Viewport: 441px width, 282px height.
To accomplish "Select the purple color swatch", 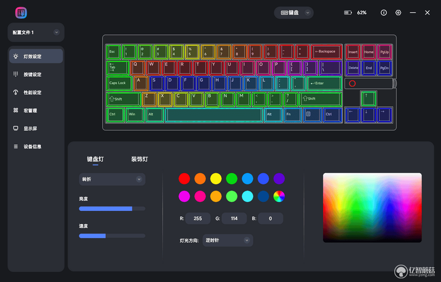I will click(279, 179).
